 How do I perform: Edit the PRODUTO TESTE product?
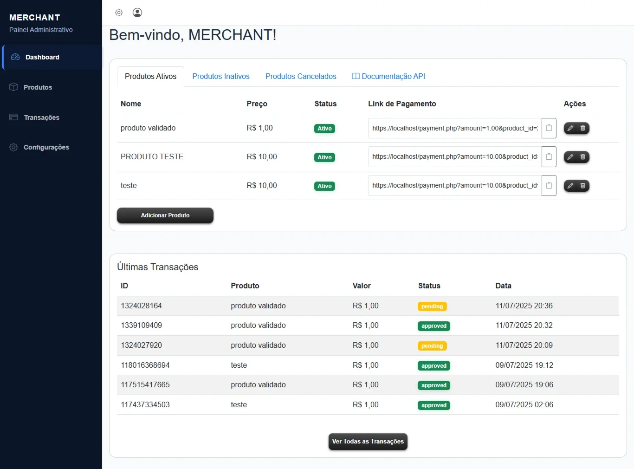[570, 157]
